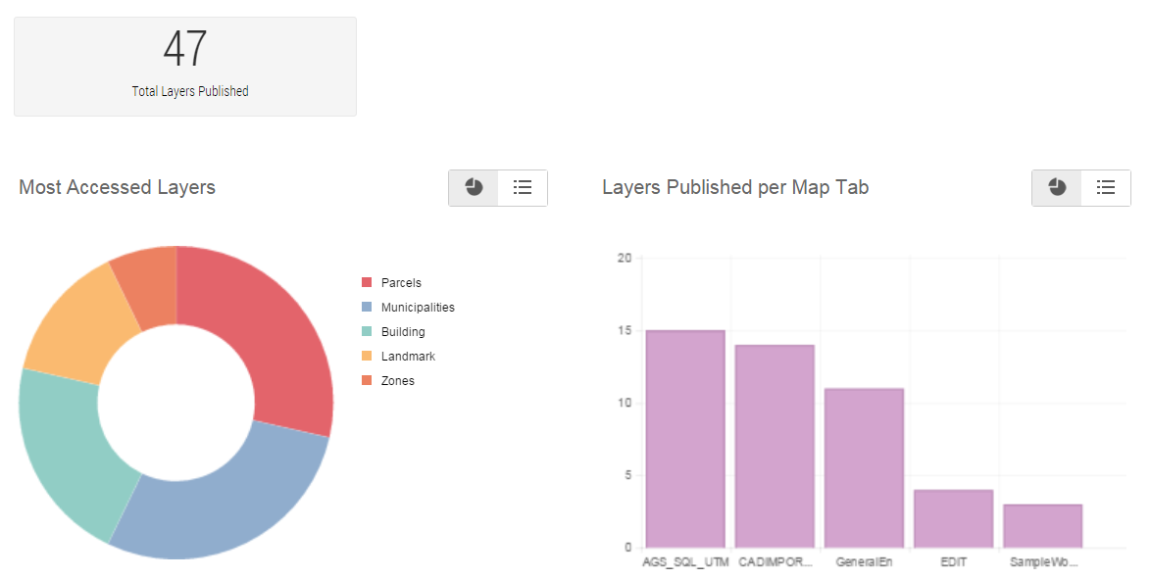
Task: Select the blue Municipalities donut slice
Action: tap(225, 500)
